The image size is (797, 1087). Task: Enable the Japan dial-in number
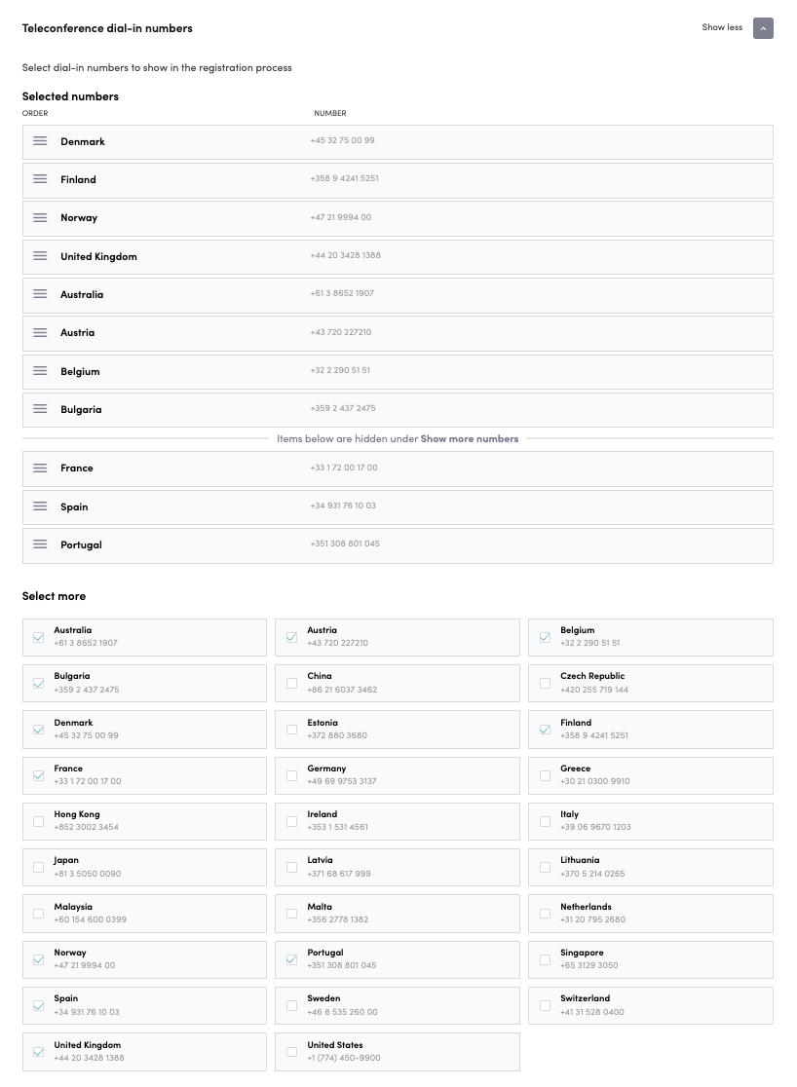tap(38, 867)
